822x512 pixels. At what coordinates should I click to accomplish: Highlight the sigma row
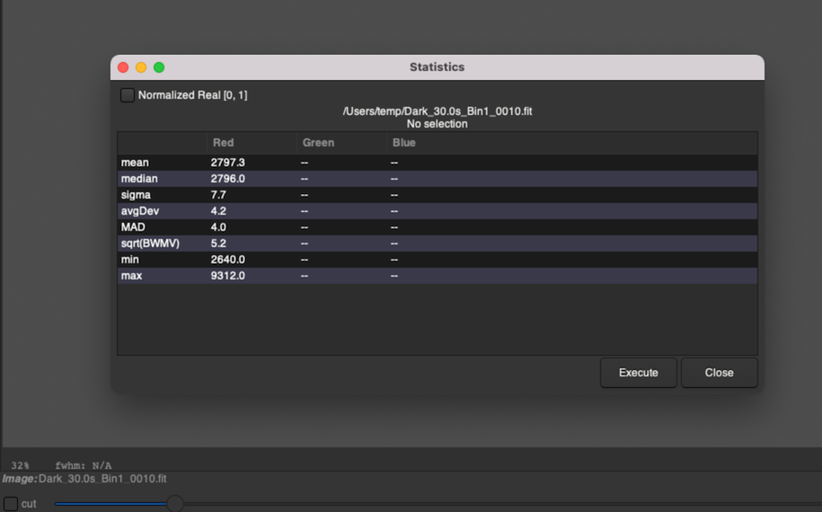(136, 195)
